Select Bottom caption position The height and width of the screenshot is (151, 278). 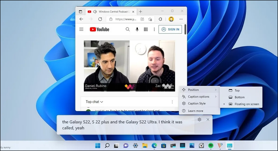tap(241, 97)
